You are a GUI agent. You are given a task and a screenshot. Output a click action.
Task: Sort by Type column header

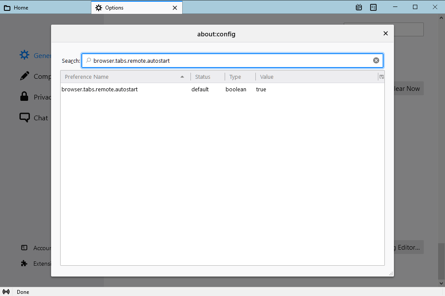(x=240, y=77)
